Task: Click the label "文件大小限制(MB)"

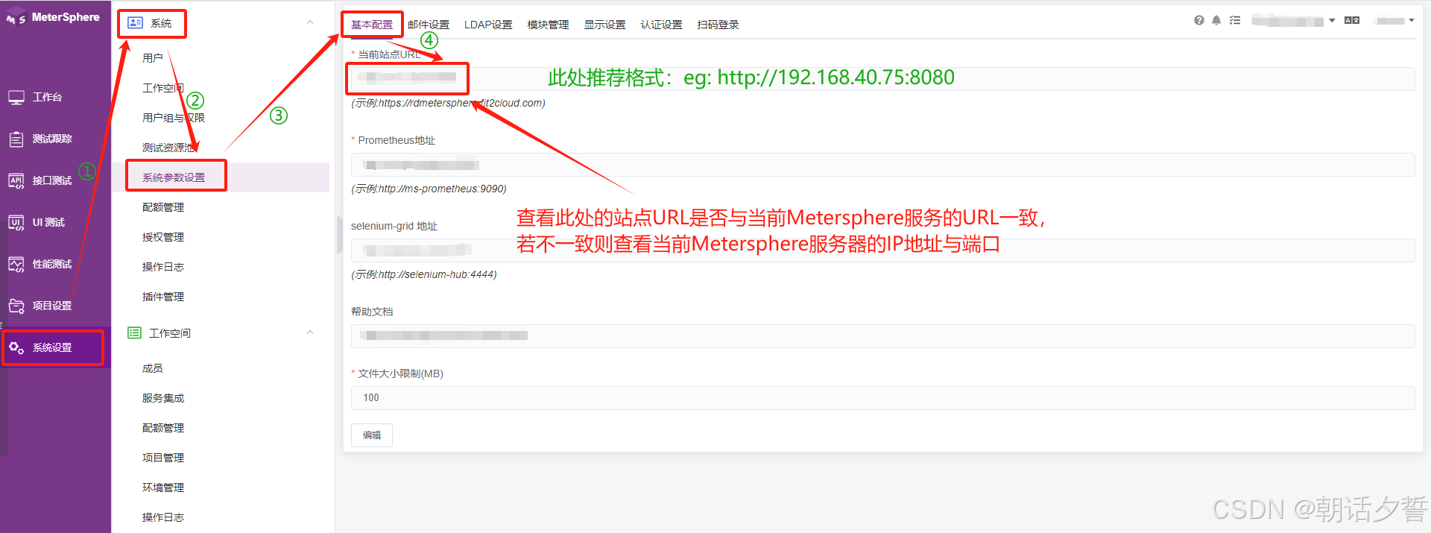Action: 400,373
